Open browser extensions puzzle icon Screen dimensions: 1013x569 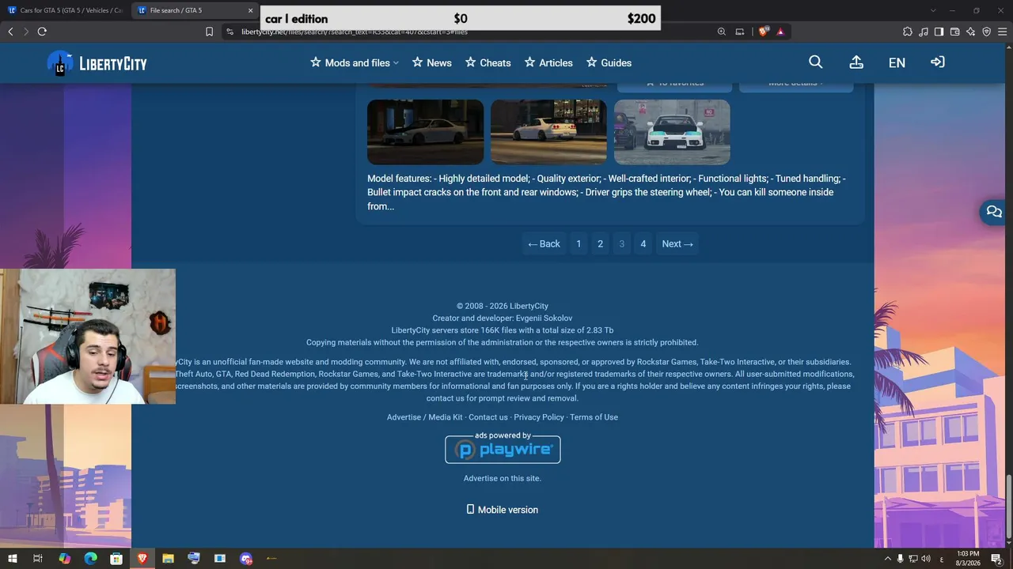(908, 32)
